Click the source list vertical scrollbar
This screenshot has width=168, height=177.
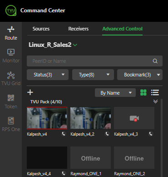[x=162, y=138]
